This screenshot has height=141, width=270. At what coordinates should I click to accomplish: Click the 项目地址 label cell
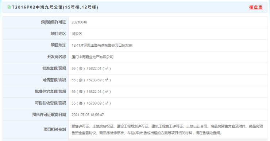36,46
